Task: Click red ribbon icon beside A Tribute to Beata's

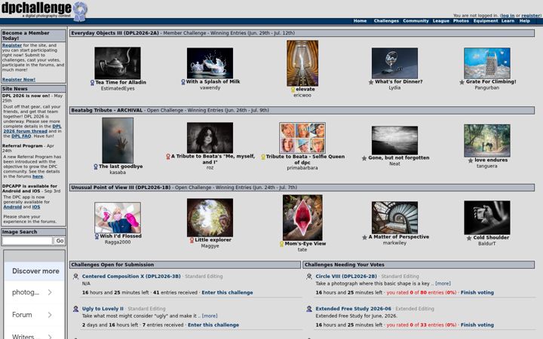Action: 168,157
